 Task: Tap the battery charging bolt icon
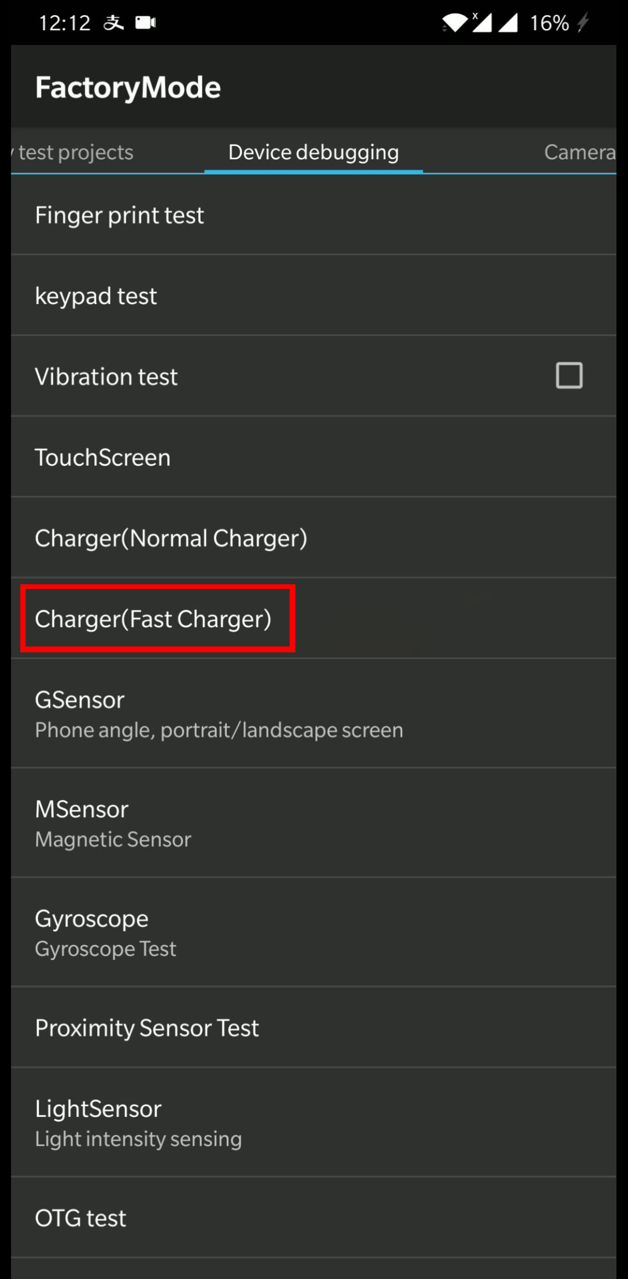click(583, 23)
